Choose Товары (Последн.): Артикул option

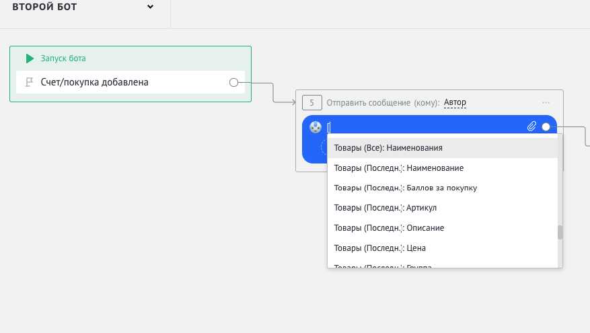pos(443,208)
